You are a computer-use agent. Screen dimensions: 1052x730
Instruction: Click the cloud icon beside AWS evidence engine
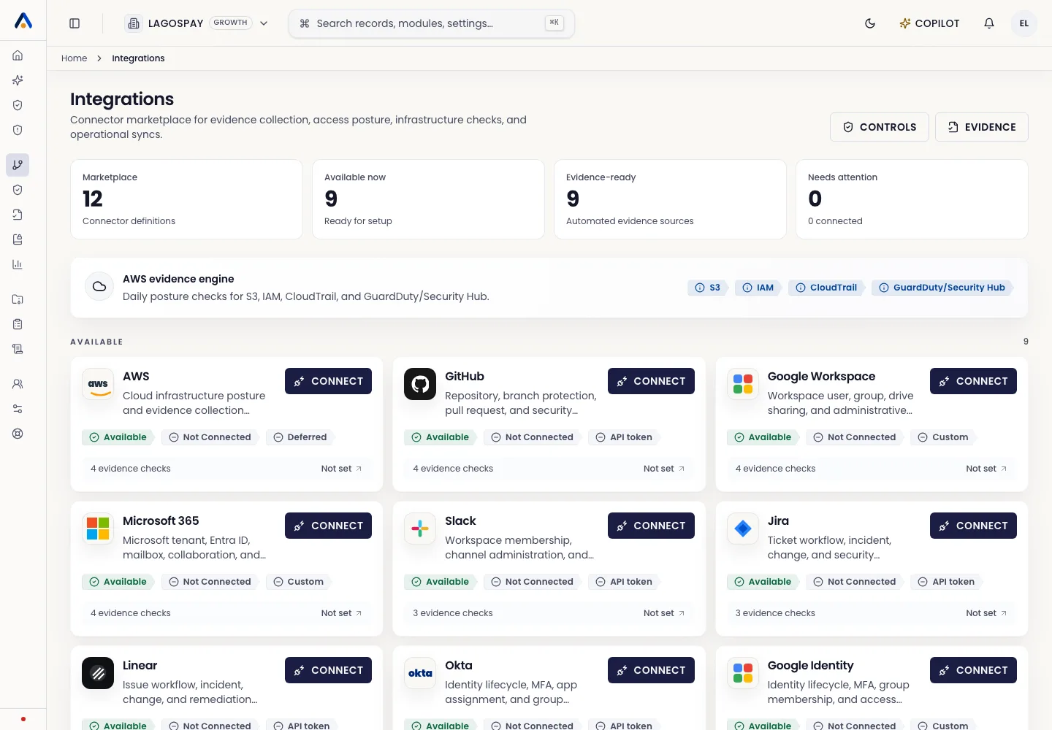click(x=99, y=287)
